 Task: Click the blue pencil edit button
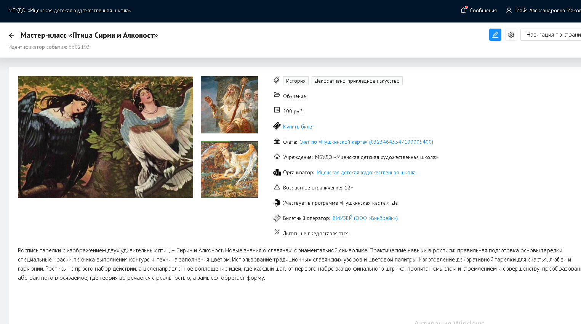pyautogui.click(x=495, y=35)
